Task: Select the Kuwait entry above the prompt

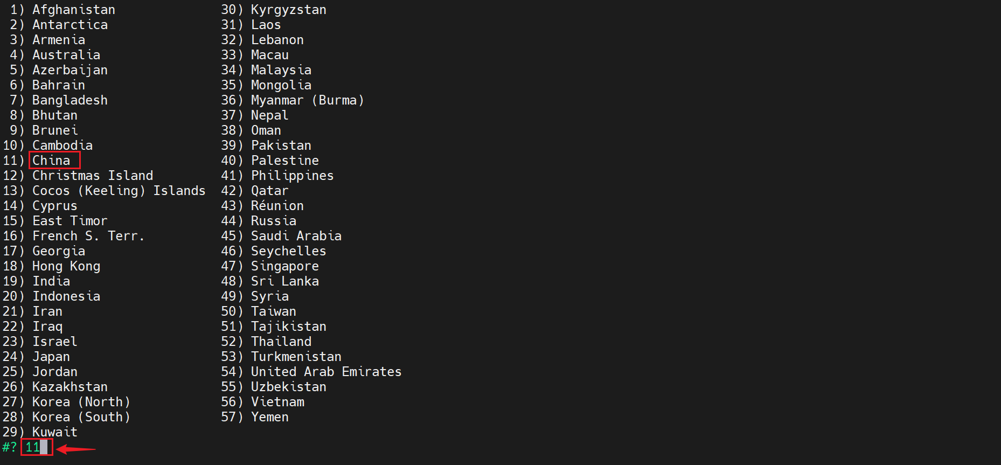Action: point(55,432)
